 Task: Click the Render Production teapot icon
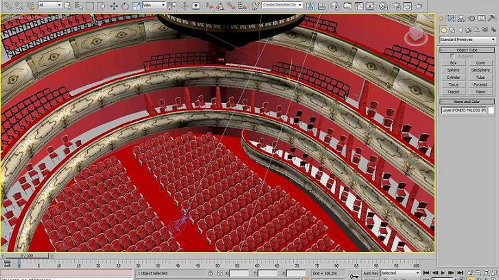pyautogui.click(x=419, y=5)
